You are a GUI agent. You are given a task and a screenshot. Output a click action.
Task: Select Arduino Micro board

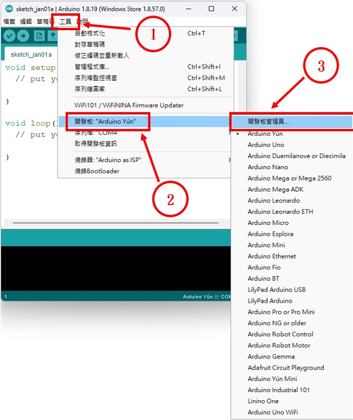(292, 223)
